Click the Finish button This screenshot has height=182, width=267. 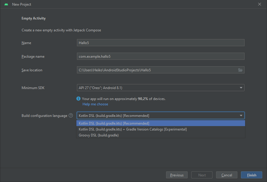252,175
